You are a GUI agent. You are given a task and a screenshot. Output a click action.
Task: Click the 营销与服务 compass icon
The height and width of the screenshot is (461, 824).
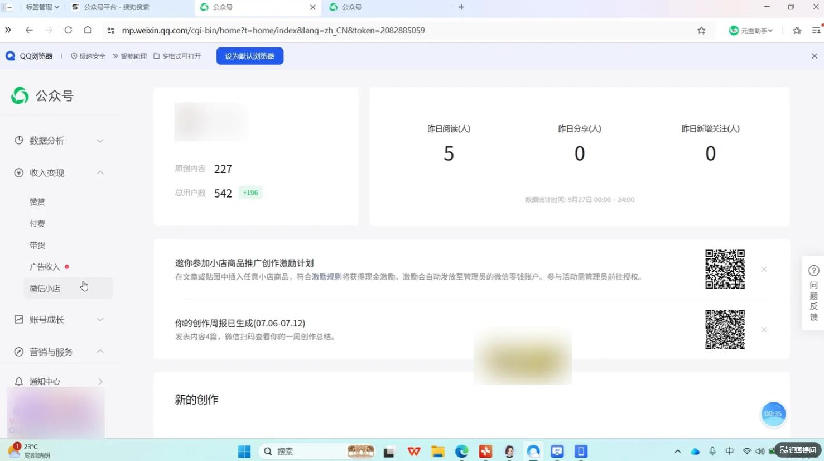(x=19, y=352)
